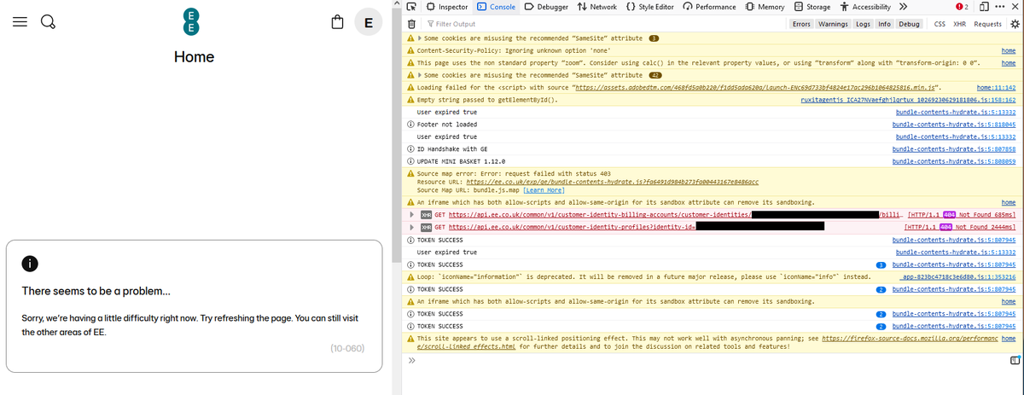The image size is (1024, 395).
Task: Open the Accessibility tab
Action: click(864, 7)
